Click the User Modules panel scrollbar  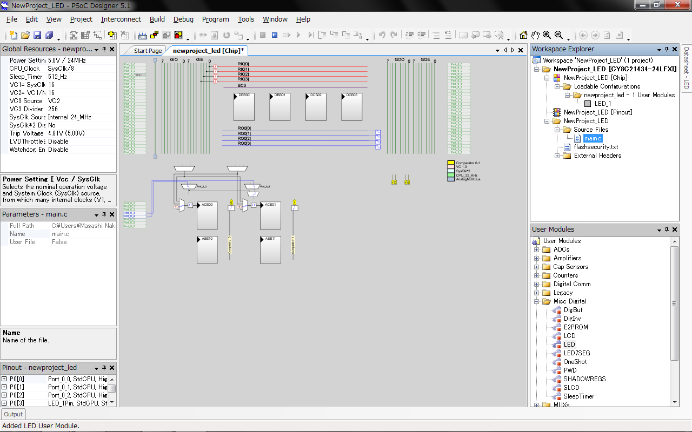[674, 303]
